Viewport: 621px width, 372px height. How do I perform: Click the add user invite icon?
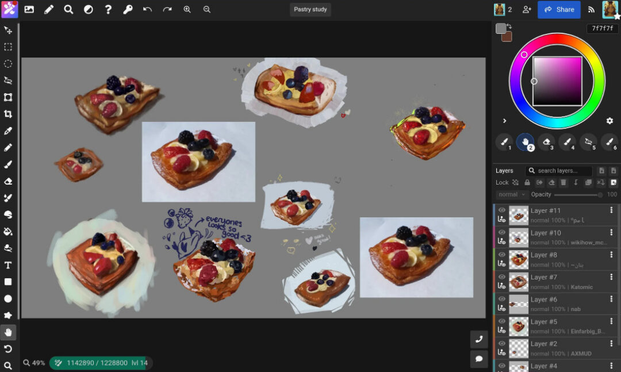point(527,10)
